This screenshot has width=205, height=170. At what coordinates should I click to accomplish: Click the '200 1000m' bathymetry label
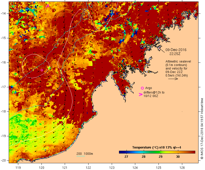coord(85,154)
